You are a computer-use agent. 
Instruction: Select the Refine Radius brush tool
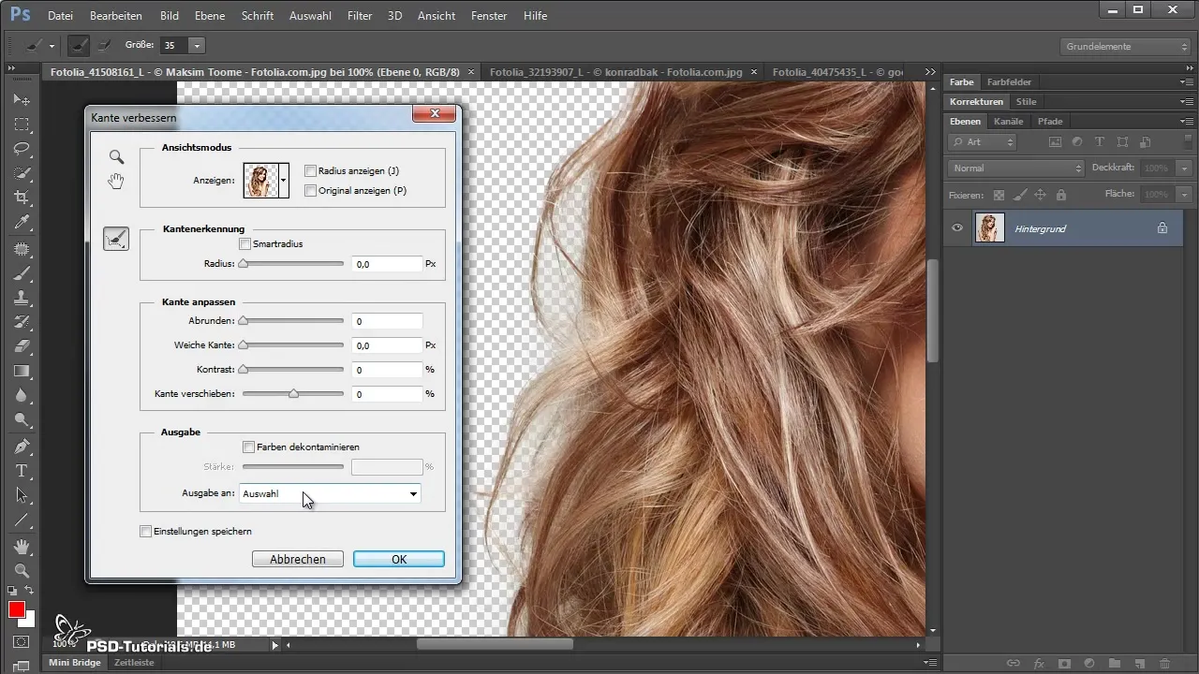116,240
